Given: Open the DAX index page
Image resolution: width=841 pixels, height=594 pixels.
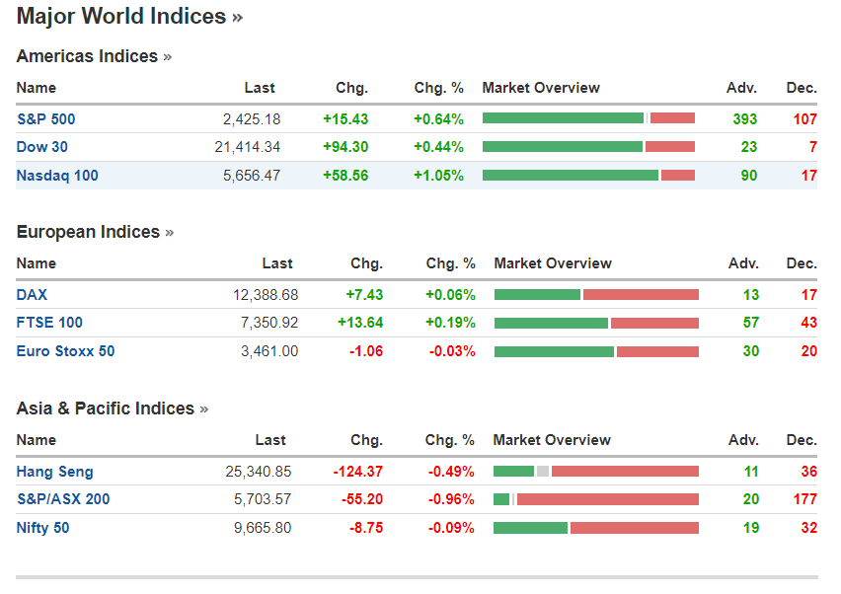Looking at the screenshot, I should point(32,295).
